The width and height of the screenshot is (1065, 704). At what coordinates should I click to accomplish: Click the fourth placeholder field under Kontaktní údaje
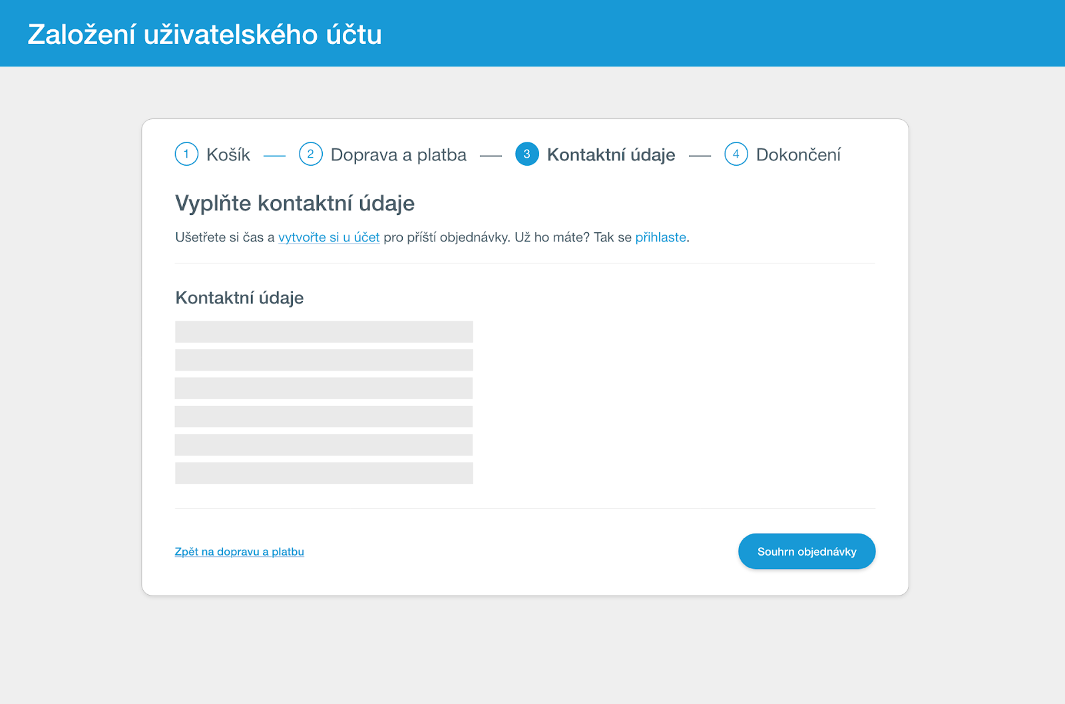(324, 417)
